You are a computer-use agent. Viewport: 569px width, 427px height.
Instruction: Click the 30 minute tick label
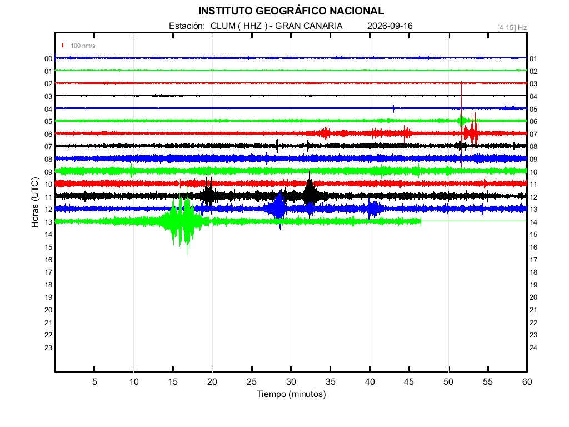tap(291, 381)
